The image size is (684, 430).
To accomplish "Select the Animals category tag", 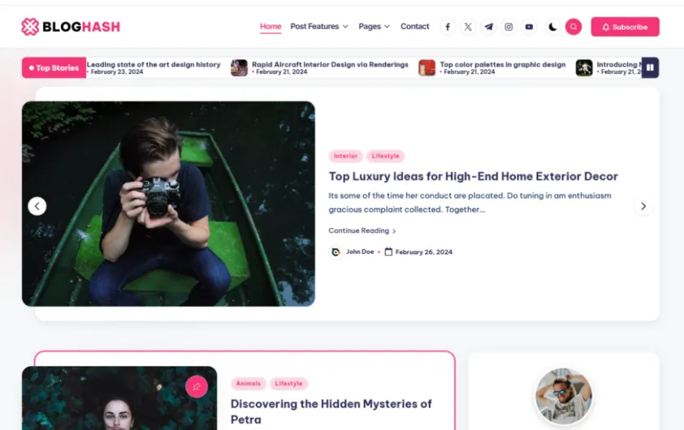I will (249, 384).
